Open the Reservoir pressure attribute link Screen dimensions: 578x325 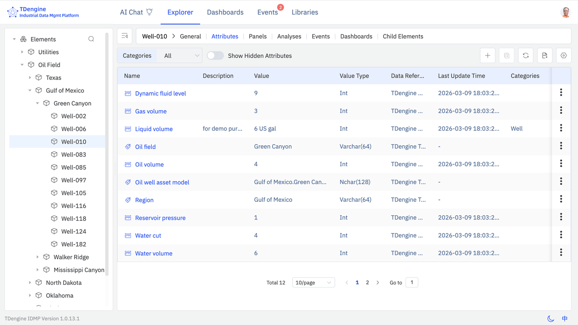[160, 218]
